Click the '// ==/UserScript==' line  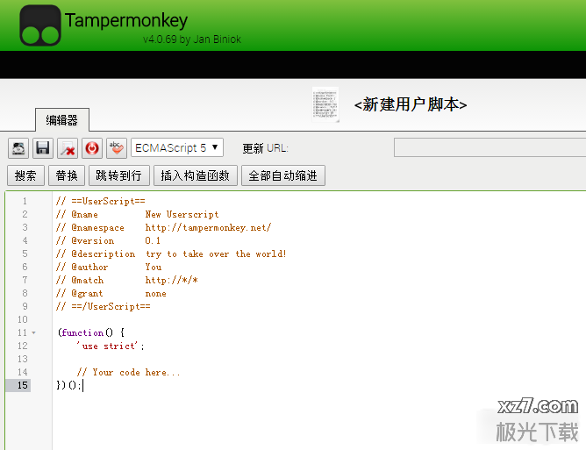click(104, 306)
